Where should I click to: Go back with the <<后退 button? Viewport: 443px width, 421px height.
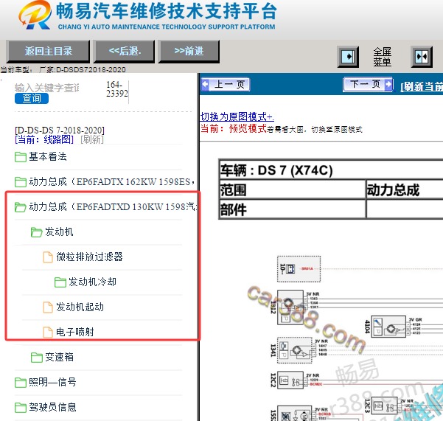tap(125, 51)
